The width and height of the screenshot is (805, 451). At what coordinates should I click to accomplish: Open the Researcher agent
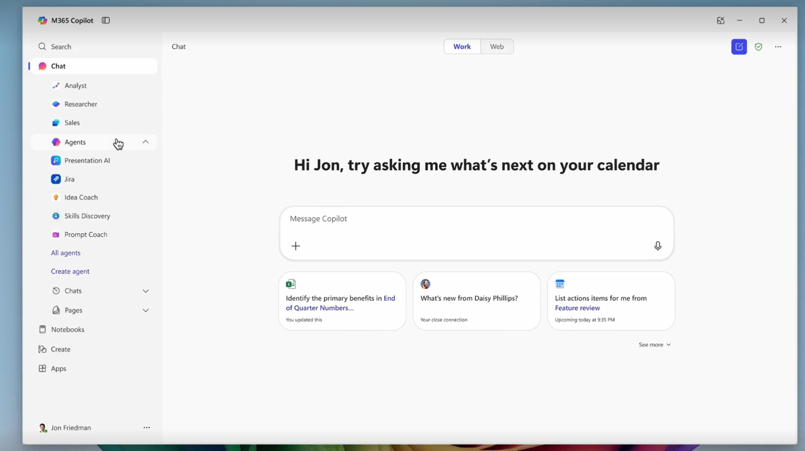(80, 104)
